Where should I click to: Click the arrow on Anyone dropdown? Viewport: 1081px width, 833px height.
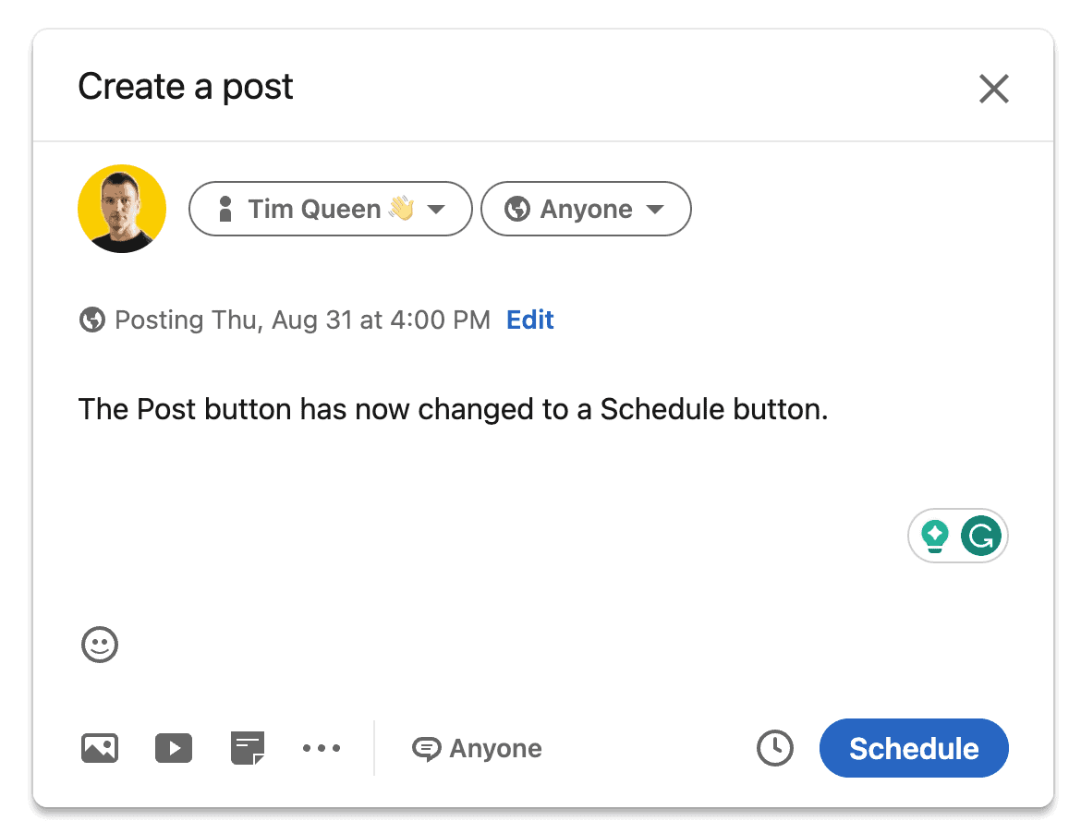point(654,210)
